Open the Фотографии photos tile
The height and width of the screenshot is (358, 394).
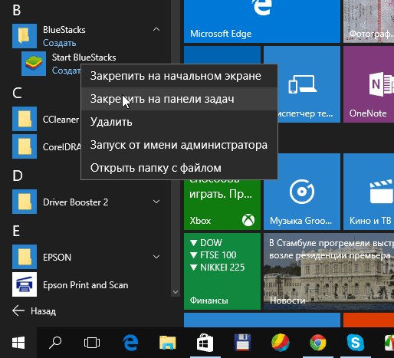click(x=369, y=21)
